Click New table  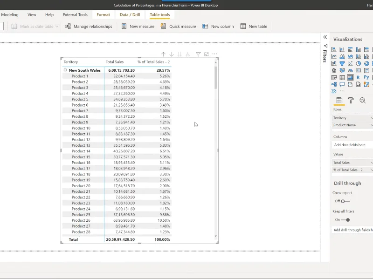(x=254, y=27)
